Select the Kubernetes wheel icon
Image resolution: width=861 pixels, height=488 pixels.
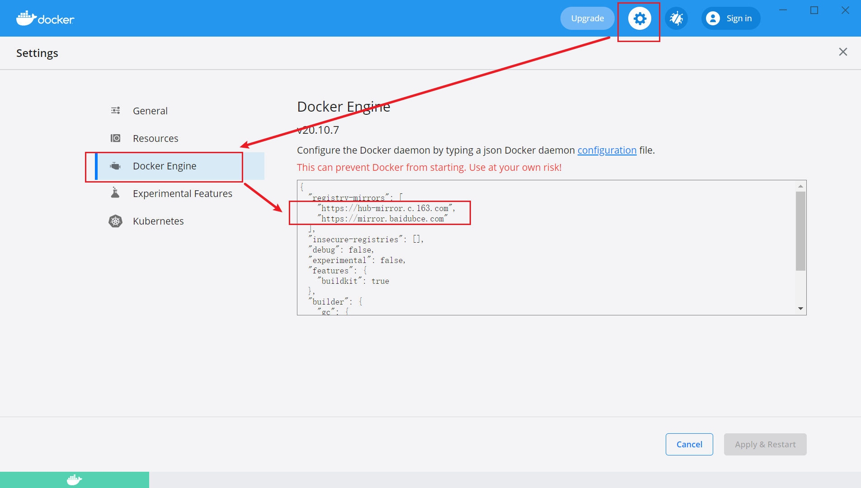click(x=115, y=221)
